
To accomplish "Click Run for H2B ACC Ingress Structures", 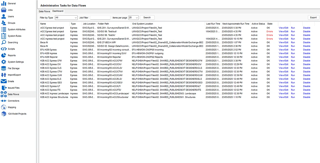I will pos(293,97).
